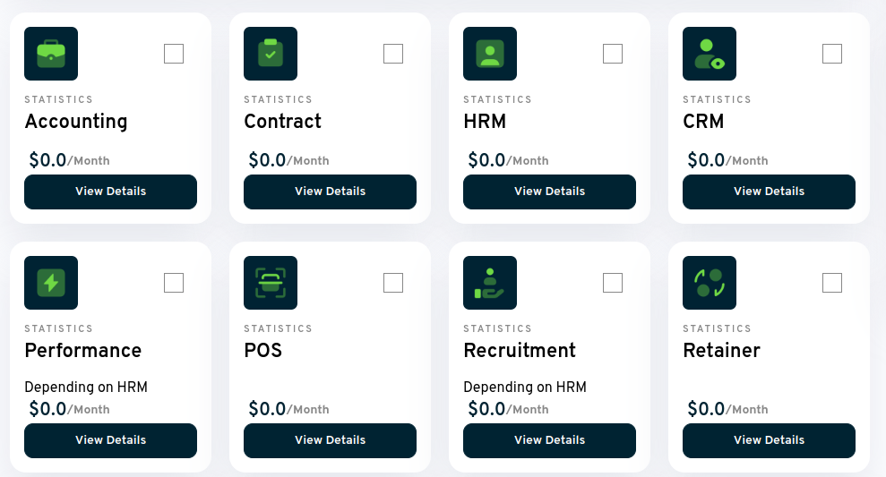Tick the Accounting module checkbox
The height and width of the screenshot is (477, 886).
coord(174,54)
